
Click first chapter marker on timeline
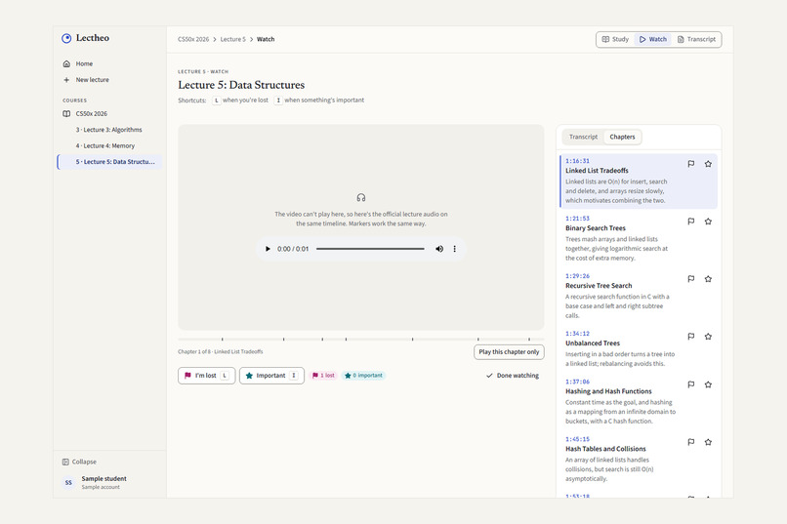(223, 340)
